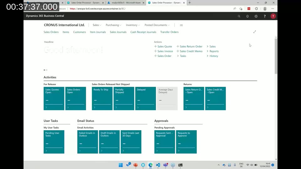Open Cash Receipt Journals

[143, 32]
